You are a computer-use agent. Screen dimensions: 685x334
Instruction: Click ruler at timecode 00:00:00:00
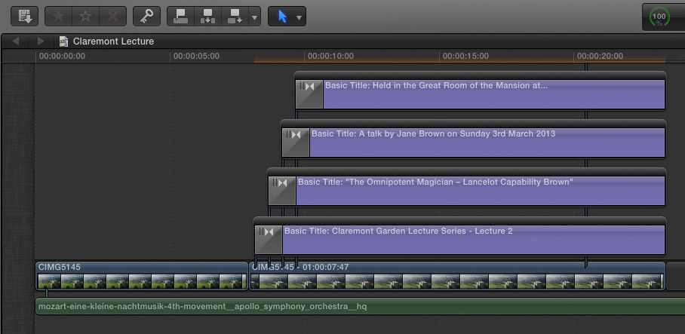click(63, 56)
